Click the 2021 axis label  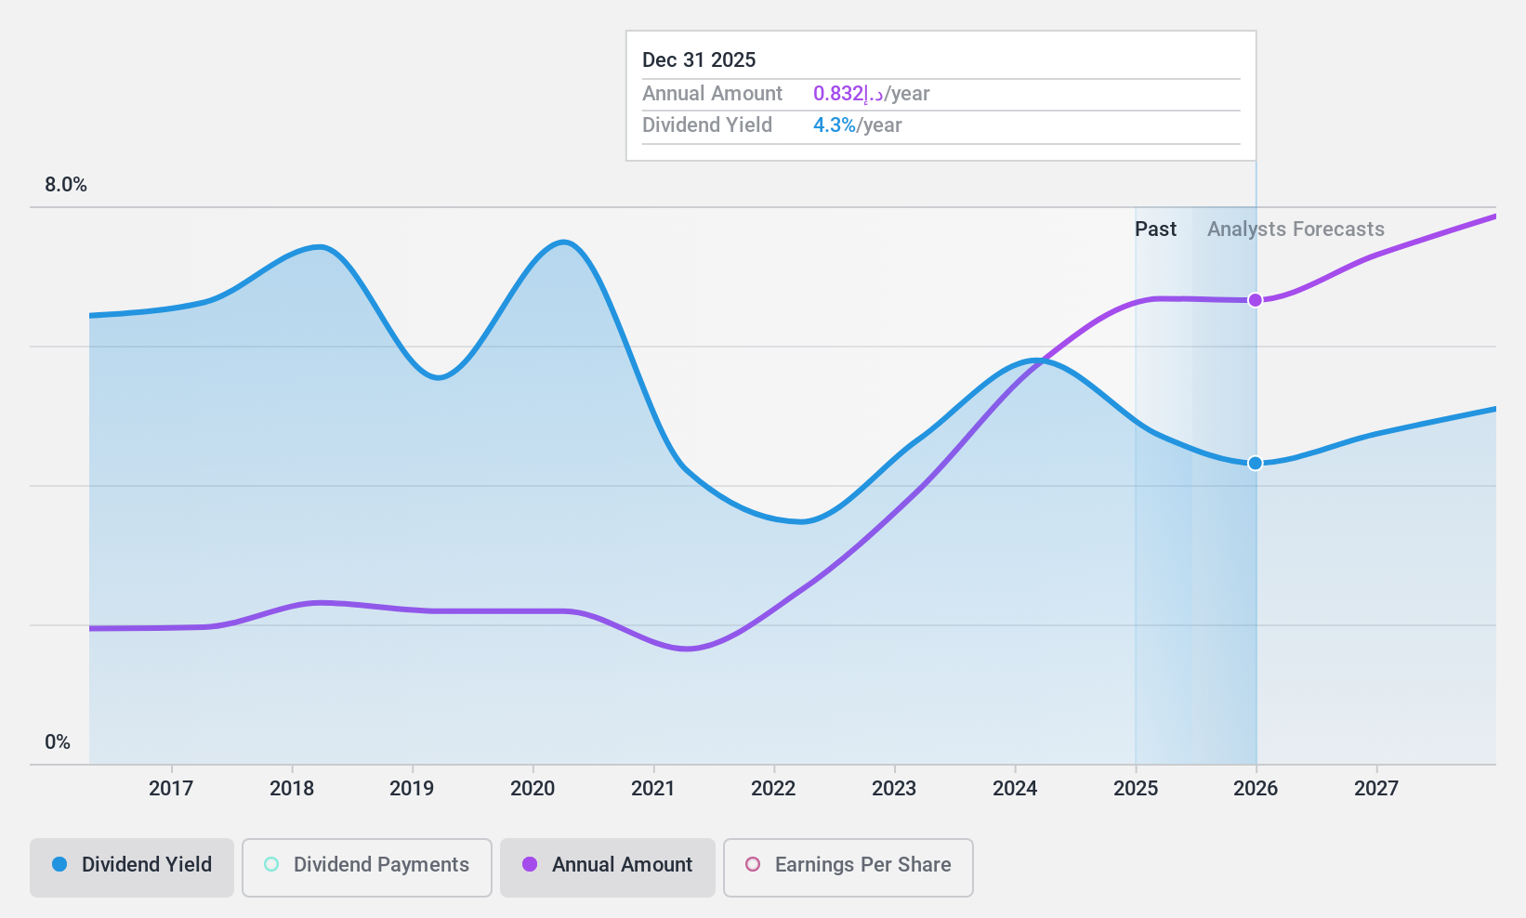(x=653, y=789)
